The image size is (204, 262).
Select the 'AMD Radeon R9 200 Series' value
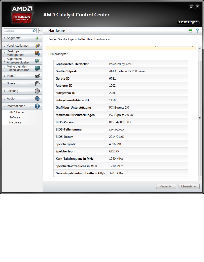point(127,71)
